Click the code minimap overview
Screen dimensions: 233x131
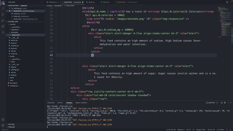[224, 22]
